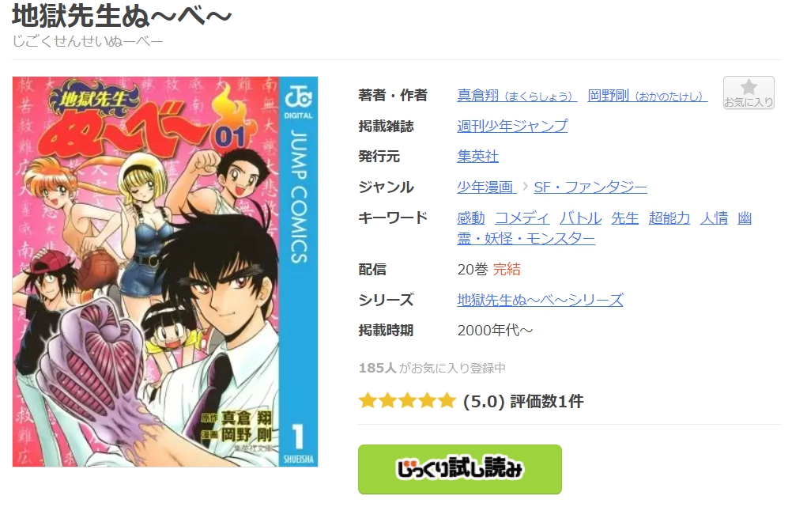
Task: Click the five-star rating icons
Action: click(407, 401)
